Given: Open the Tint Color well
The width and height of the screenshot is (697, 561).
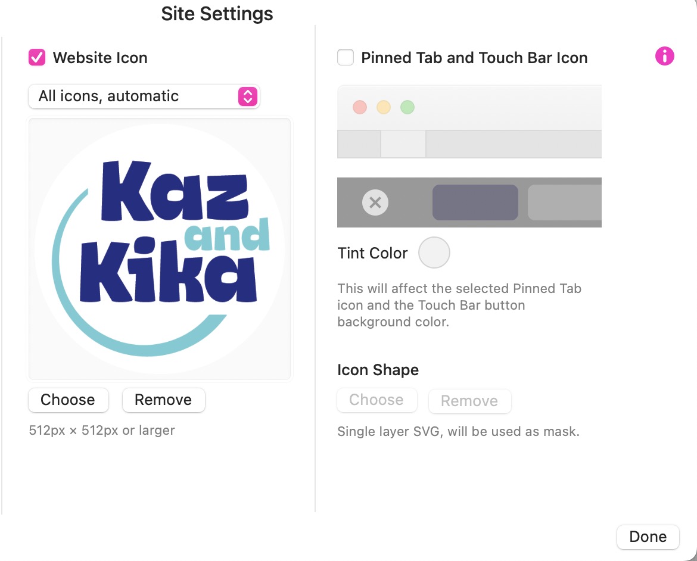Looking at the screenshot, I should [x=434, y=253].
